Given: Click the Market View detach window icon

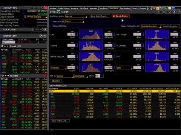Looking at the screenshot, I should point(41,36).
